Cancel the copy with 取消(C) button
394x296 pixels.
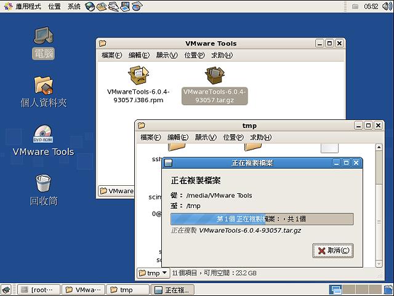(x=333, y=250)
